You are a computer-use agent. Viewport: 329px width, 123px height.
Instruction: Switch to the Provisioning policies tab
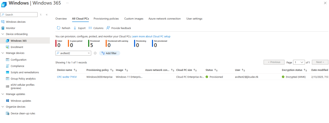pos(106,19)
